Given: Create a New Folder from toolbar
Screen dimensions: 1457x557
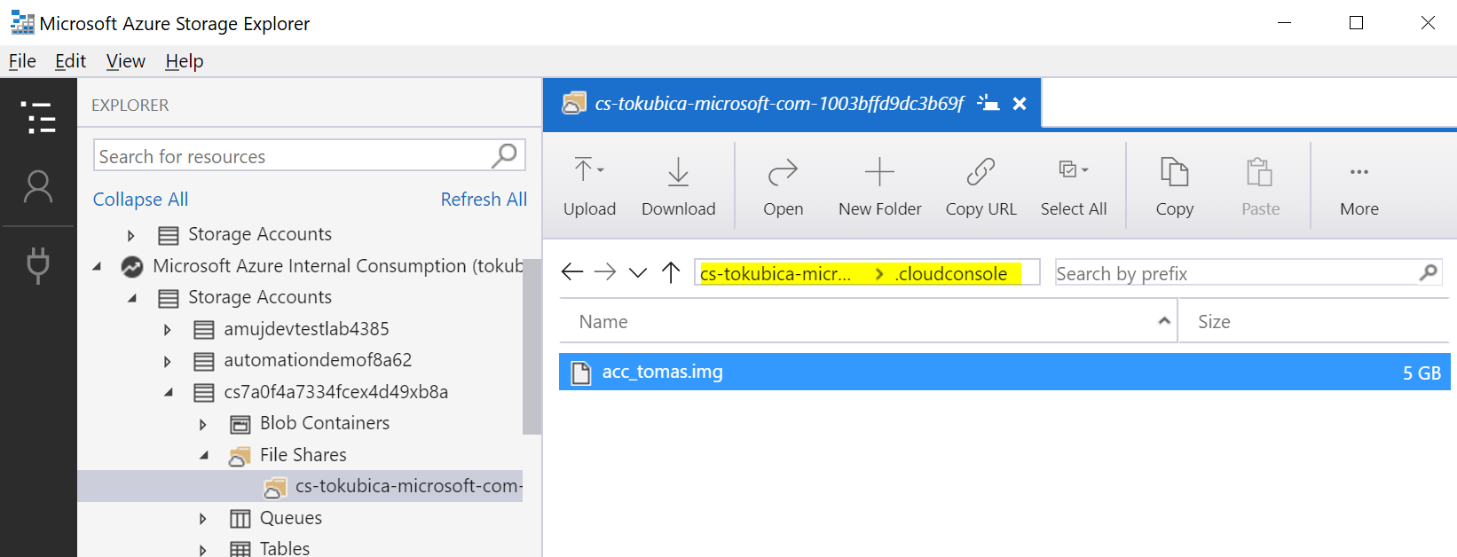Looking at the screenshot, I should (x=879, y=186).
